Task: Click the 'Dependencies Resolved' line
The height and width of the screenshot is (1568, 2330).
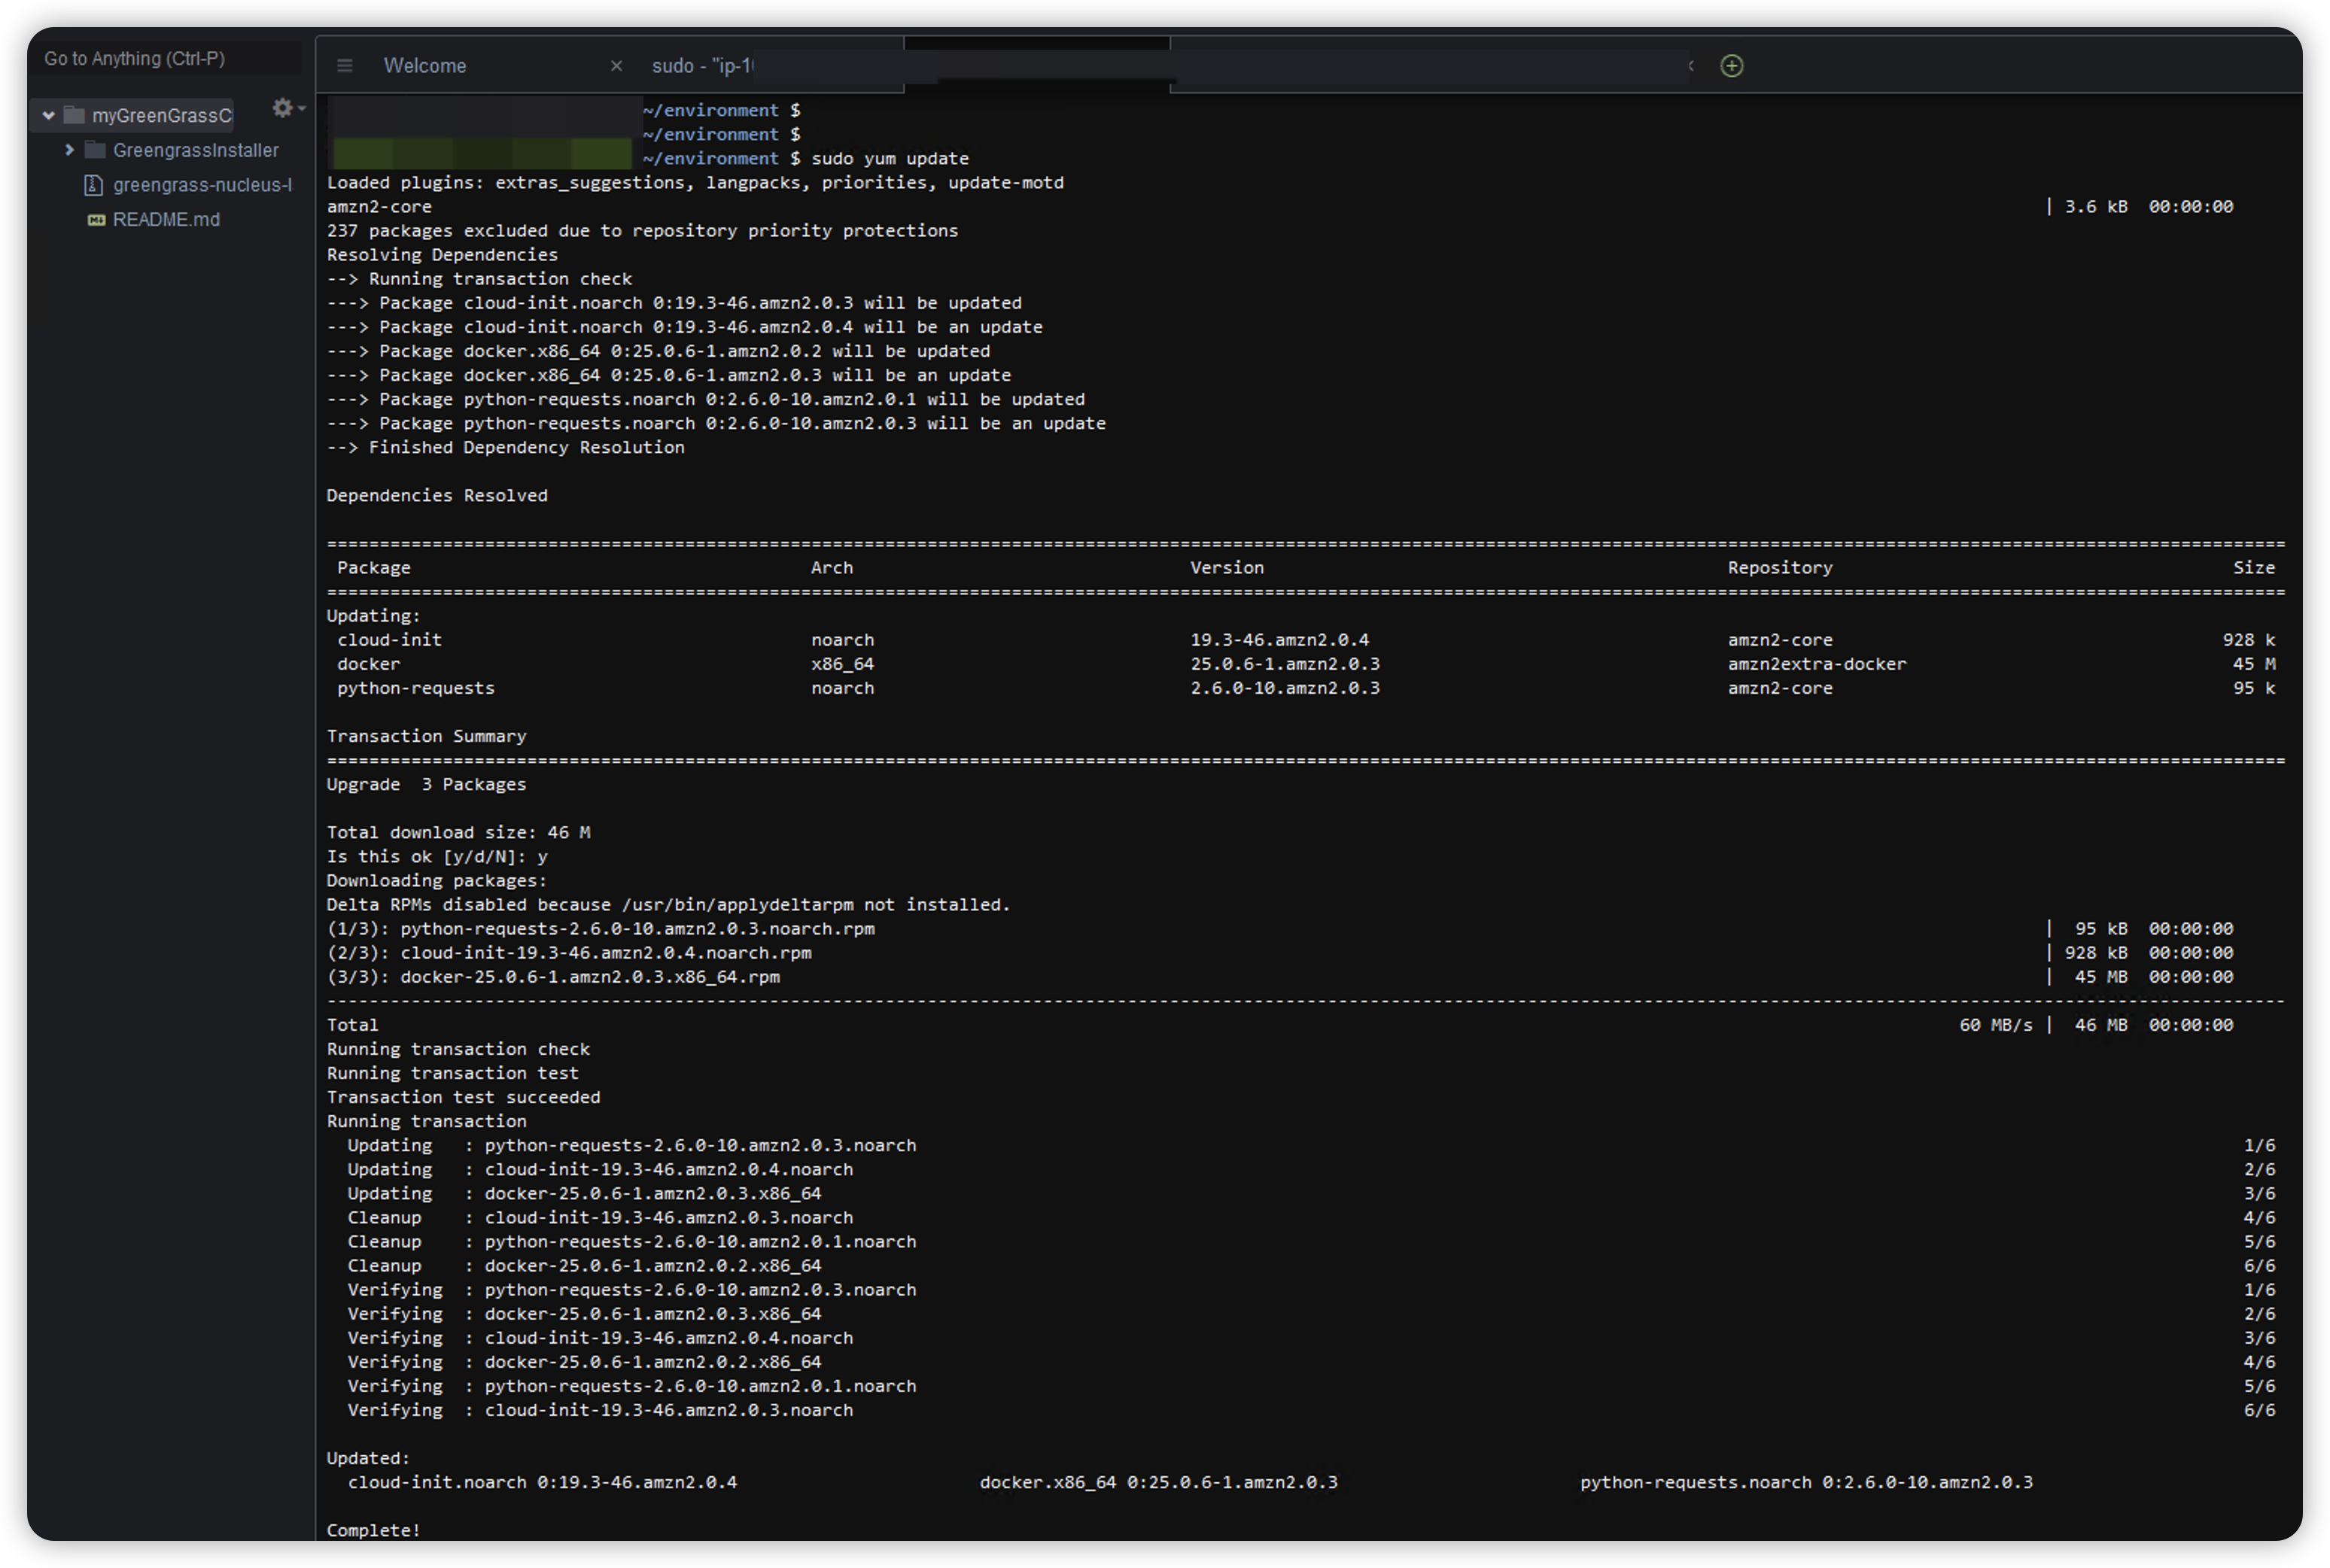Action: 437,495
